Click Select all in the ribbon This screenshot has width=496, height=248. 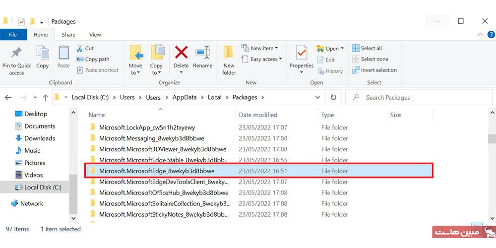coord(367,48)
